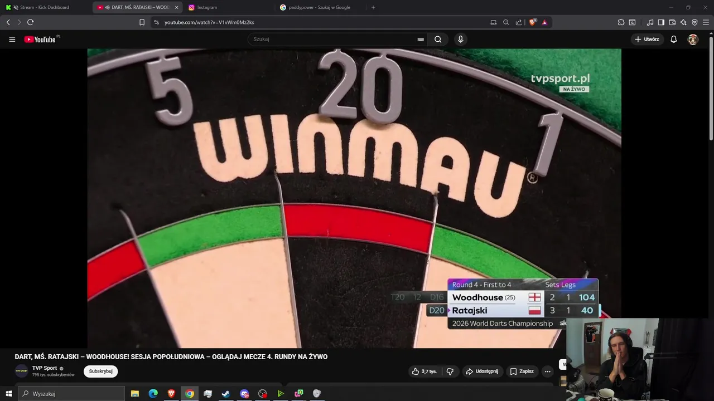This screenshot has height=401, width=714.
Task: Click the video title text
Action: pyautogui.click(x=171, y=357)
